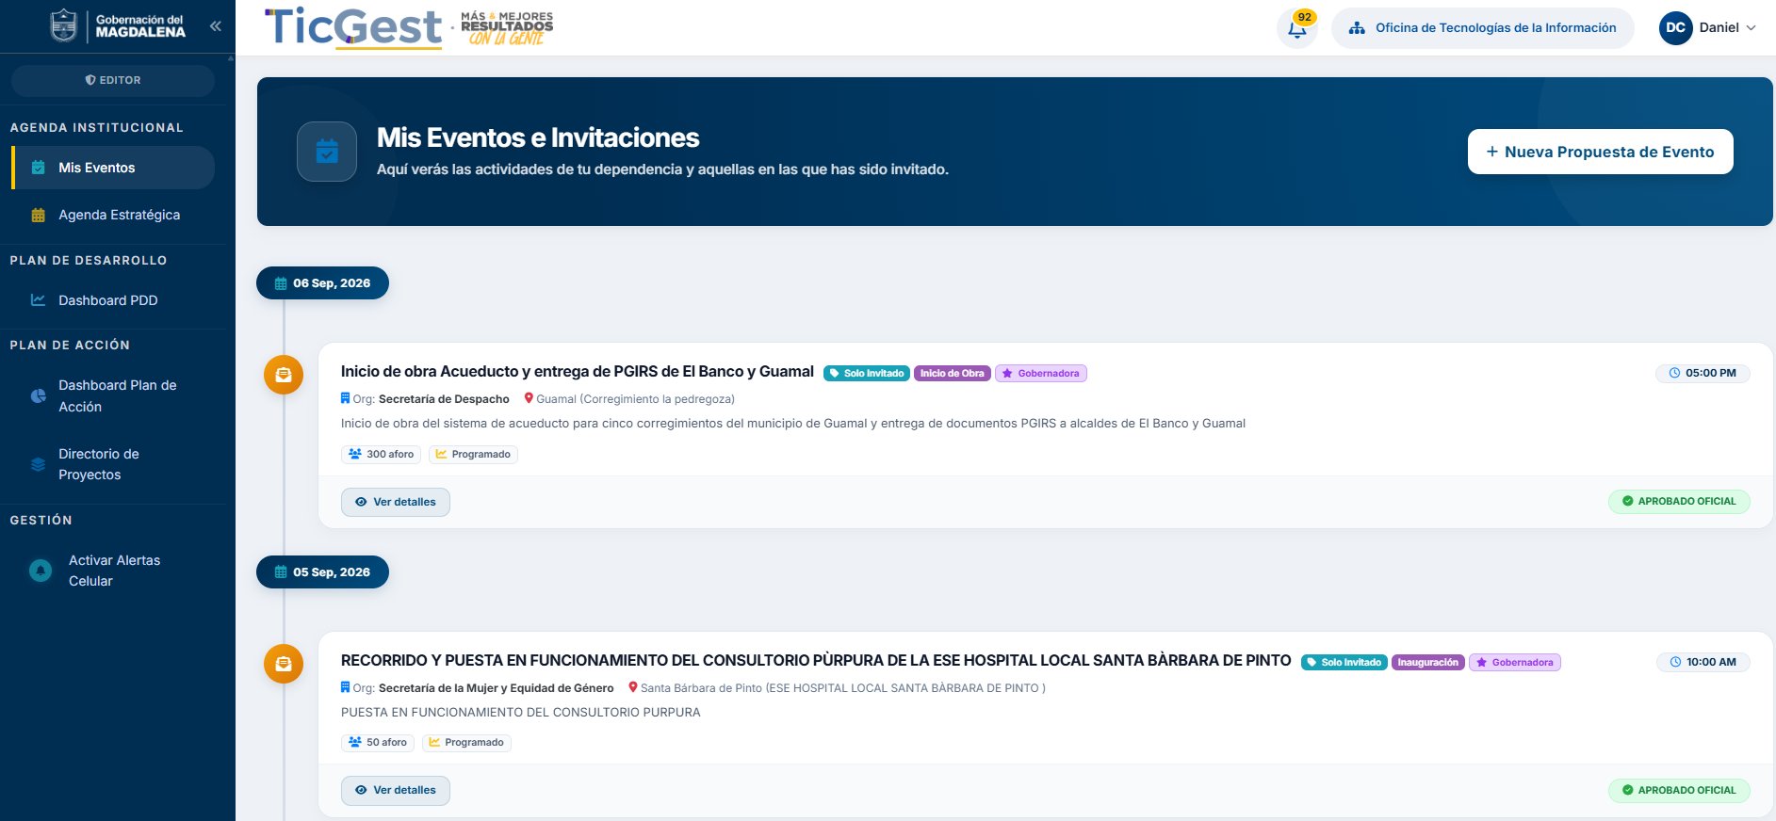
Task: Click the 05:00 PM time badge
Action: (x=1703, y=373)
